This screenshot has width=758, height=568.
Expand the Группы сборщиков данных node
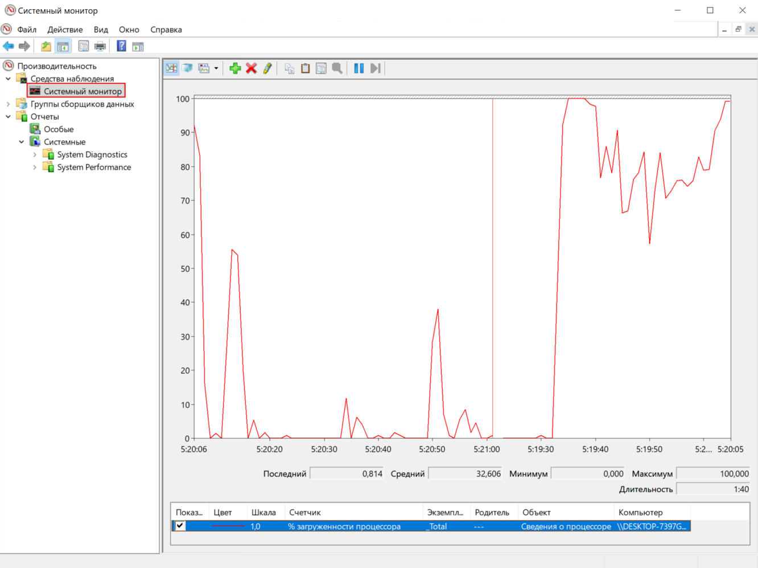pos(9,104)
